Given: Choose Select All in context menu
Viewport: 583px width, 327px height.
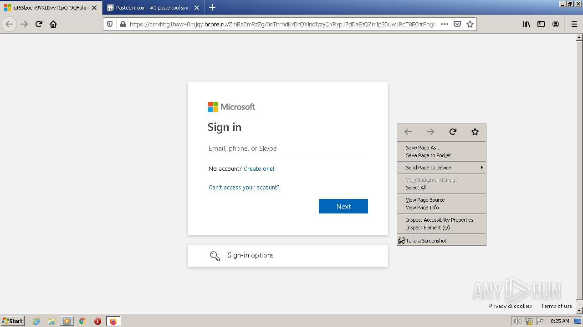Looking at the screenshot, I should (441, 188).
